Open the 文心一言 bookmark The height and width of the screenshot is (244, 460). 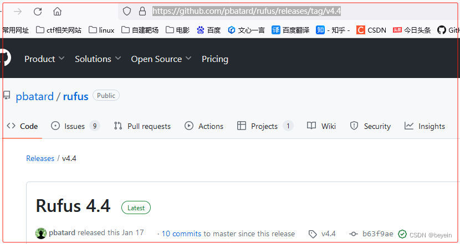tap(246, 30)
